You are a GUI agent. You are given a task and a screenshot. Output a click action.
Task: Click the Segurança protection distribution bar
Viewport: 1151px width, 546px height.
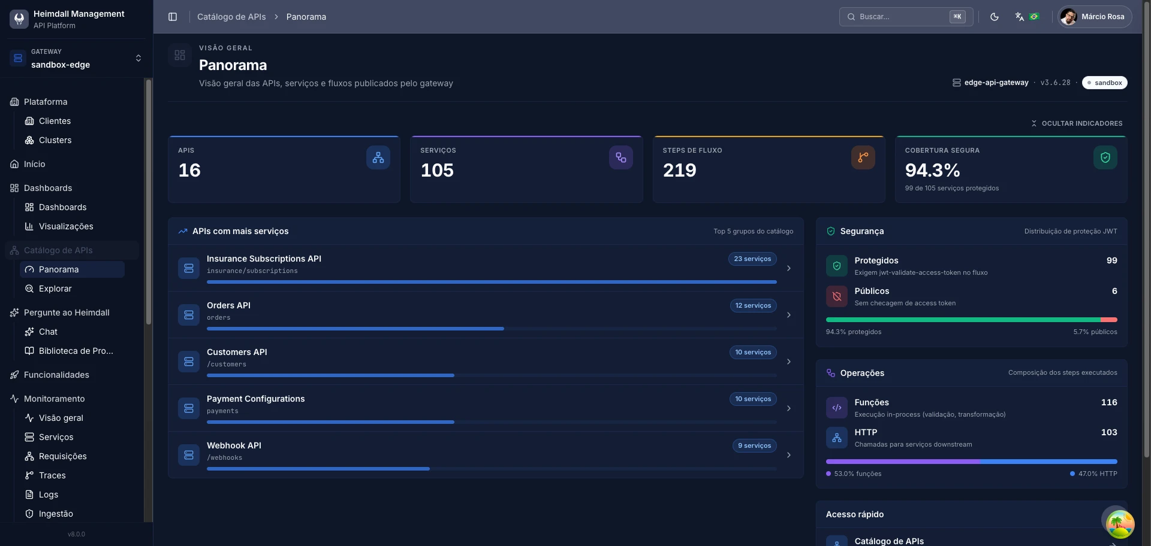pyautogui.click(x=972, y=320)
